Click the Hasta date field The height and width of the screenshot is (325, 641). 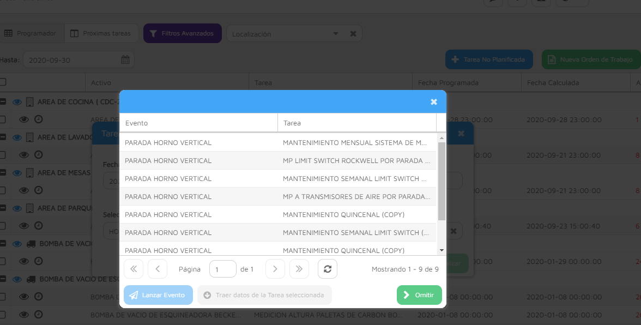tap(78, 59)
